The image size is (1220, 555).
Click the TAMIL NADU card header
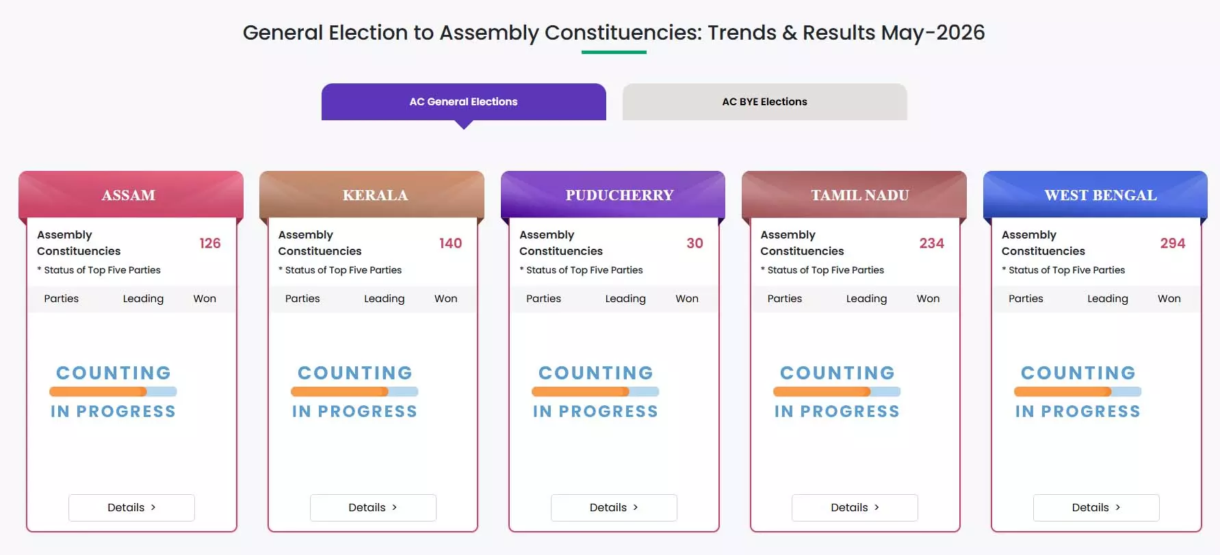pos(854,195)
